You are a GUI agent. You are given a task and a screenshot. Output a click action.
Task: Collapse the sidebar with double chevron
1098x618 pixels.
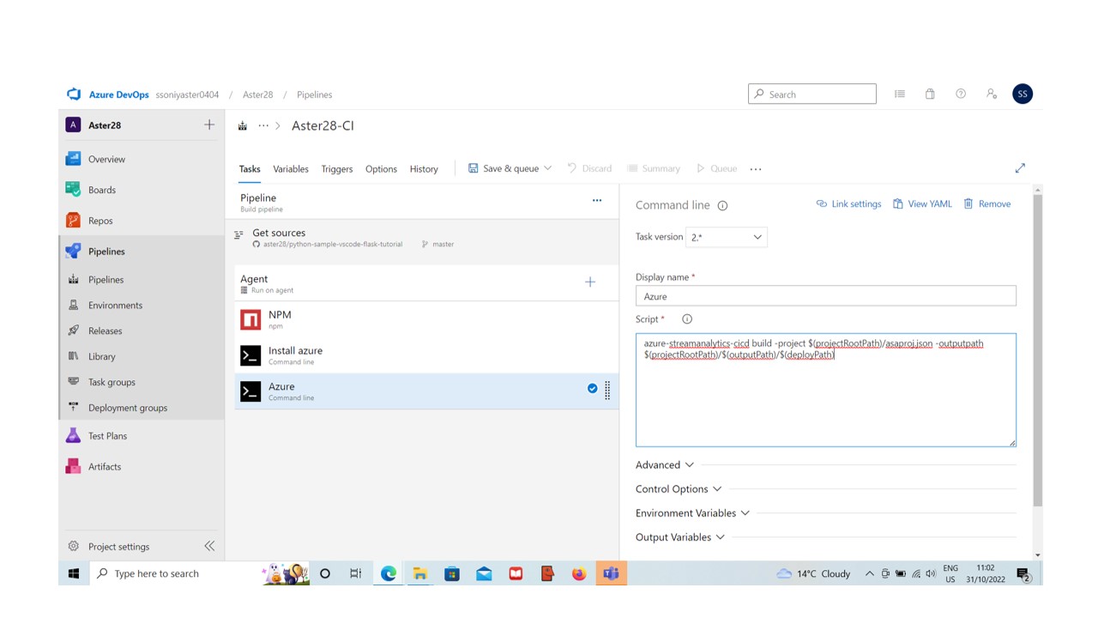(209, 546)
